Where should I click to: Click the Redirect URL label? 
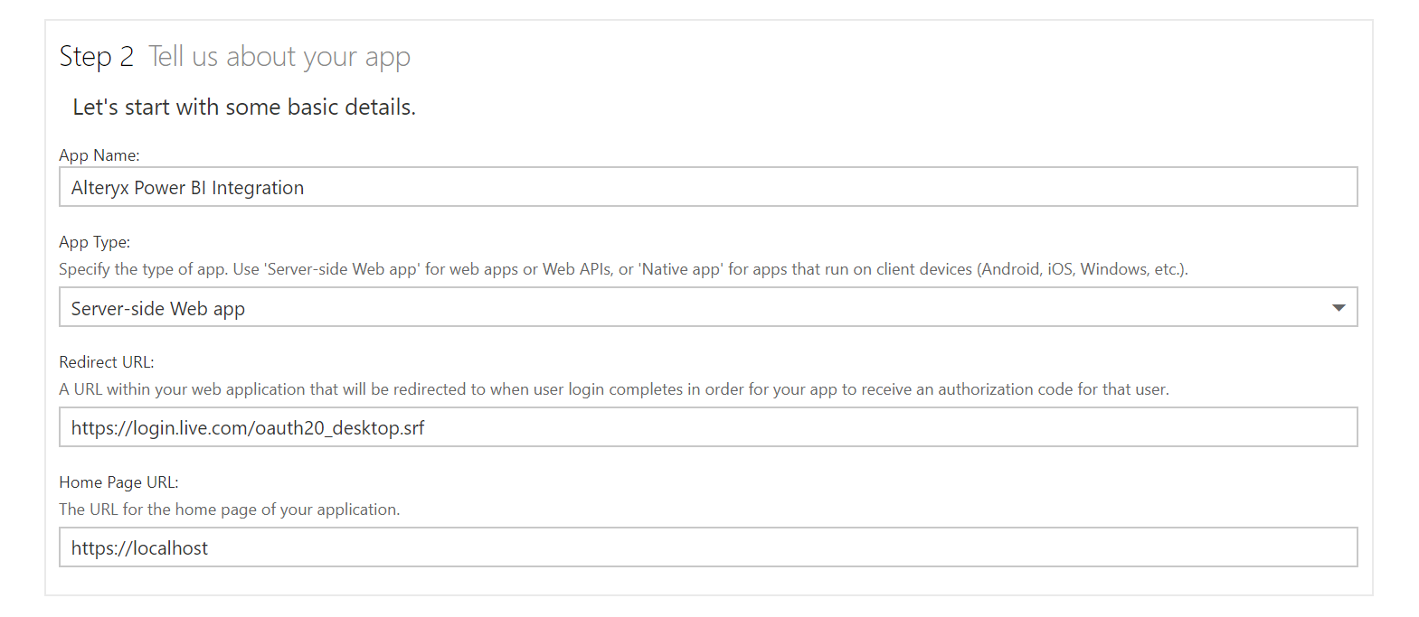pyautogui.click(x=106, y=361)
